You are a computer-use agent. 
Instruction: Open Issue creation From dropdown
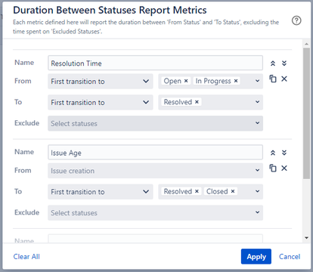155,171
